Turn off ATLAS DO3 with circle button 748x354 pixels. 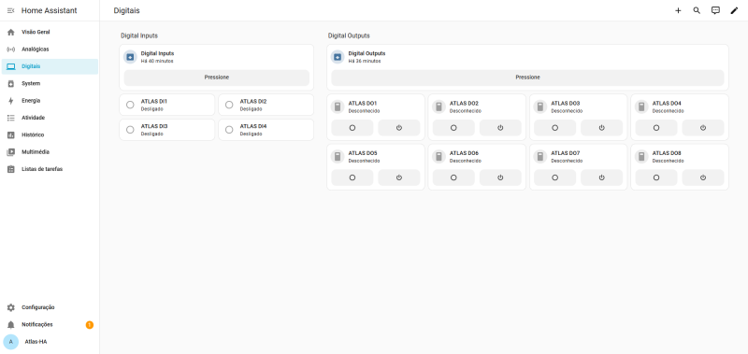(554, 128)
